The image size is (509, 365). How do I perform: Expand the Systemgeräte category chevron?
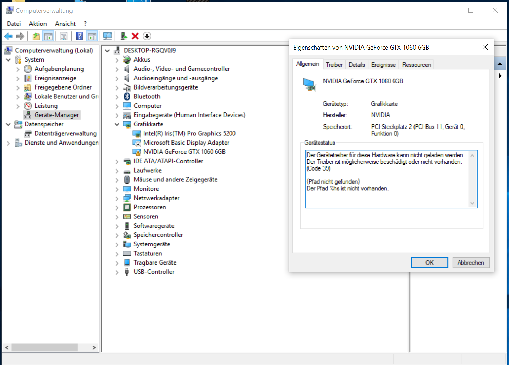coord(117,245)
